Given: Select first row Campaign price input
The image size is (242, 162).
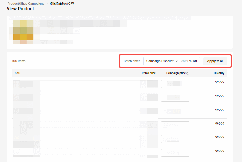Looking at the screenshot, I should (x=175, y=84).
